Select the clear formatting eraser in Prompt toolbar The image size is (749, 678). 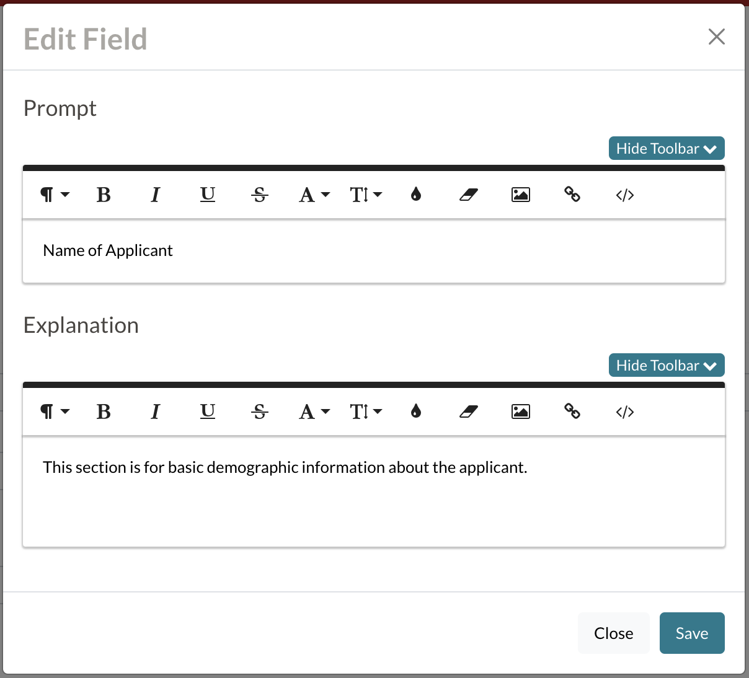coord(469,194)
